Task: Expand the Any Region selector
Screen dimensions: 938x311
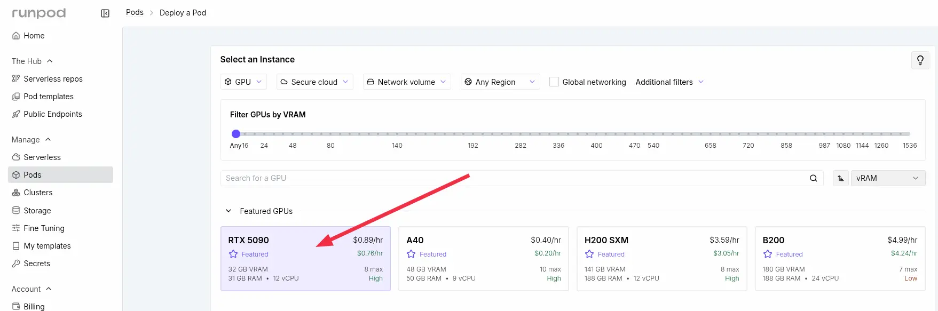Action: coord(500,82)
